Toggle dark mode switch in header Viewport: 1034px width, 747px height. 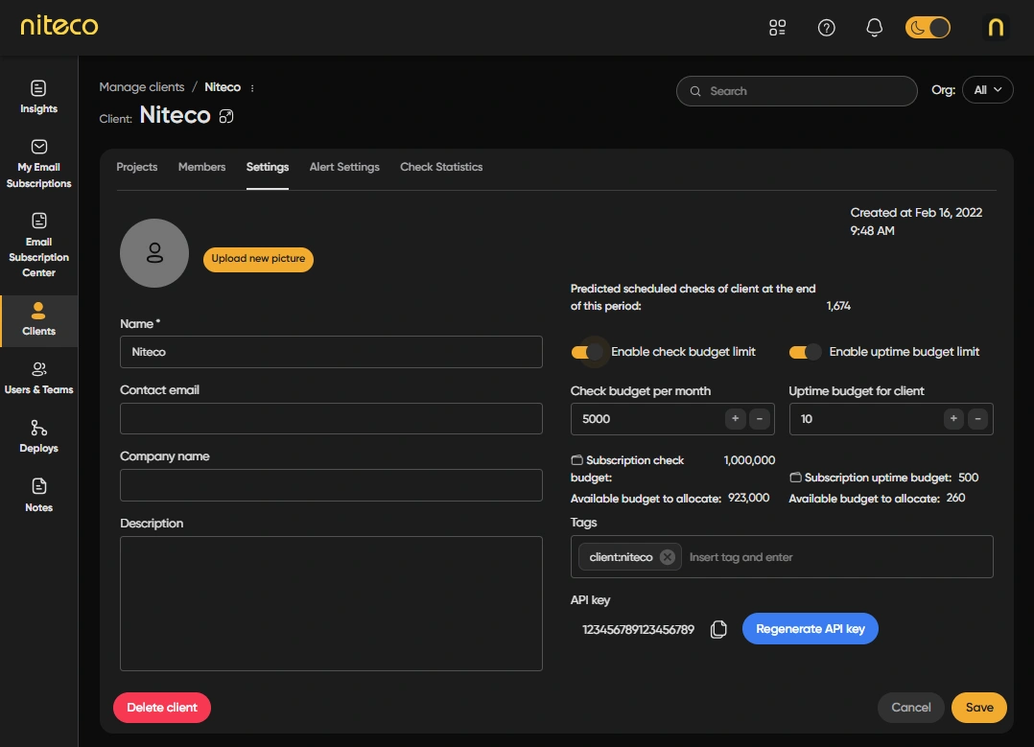[928, 28]
